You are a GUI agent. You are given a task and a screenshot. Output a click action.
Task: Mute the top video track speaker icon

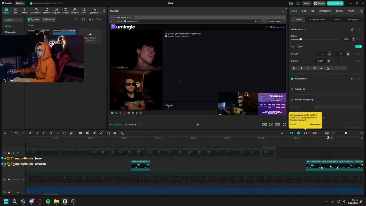point(18,153)
